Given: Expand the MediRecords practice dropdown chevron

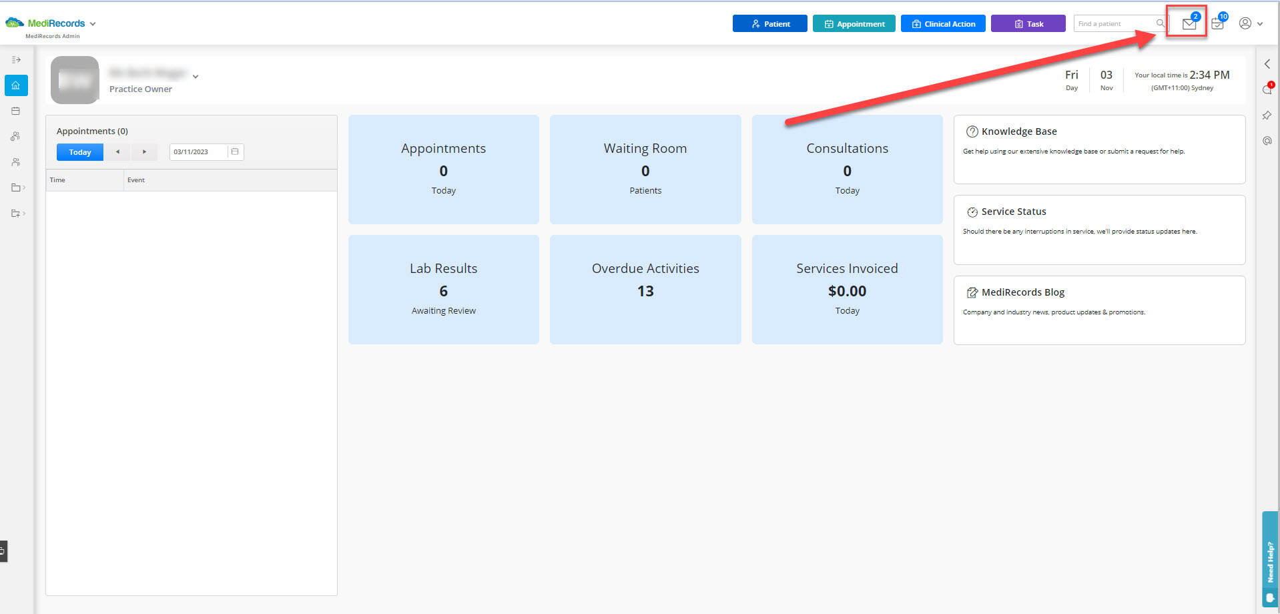Looking at the screenshot, I should [93, 24].
